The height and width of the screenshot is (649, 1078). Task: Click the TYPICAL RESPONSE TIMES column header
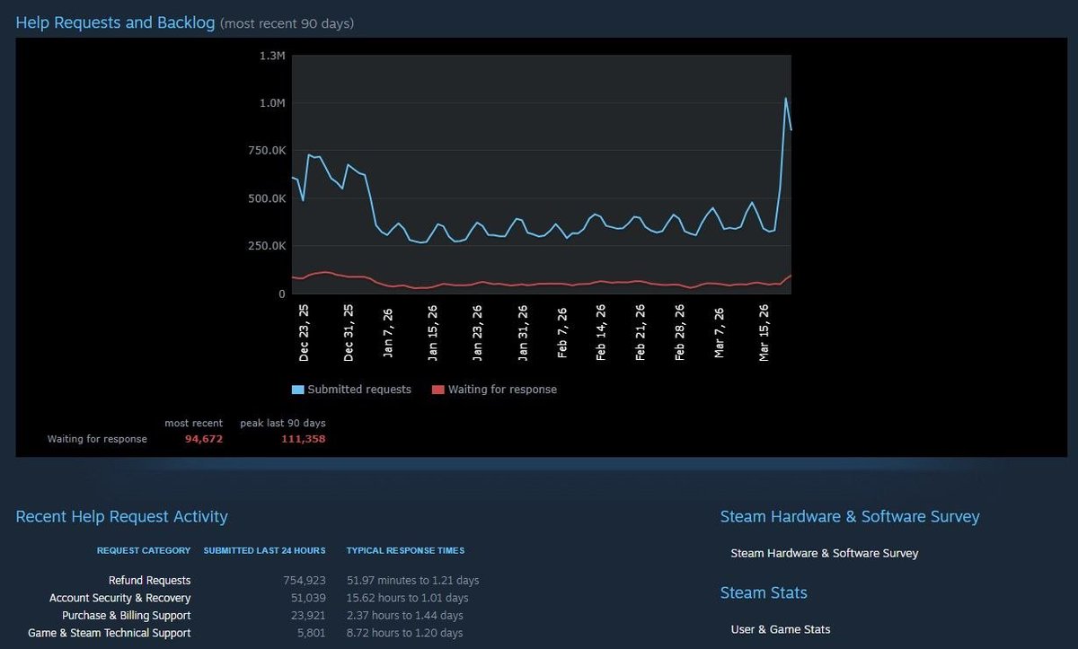coord(406,550)
